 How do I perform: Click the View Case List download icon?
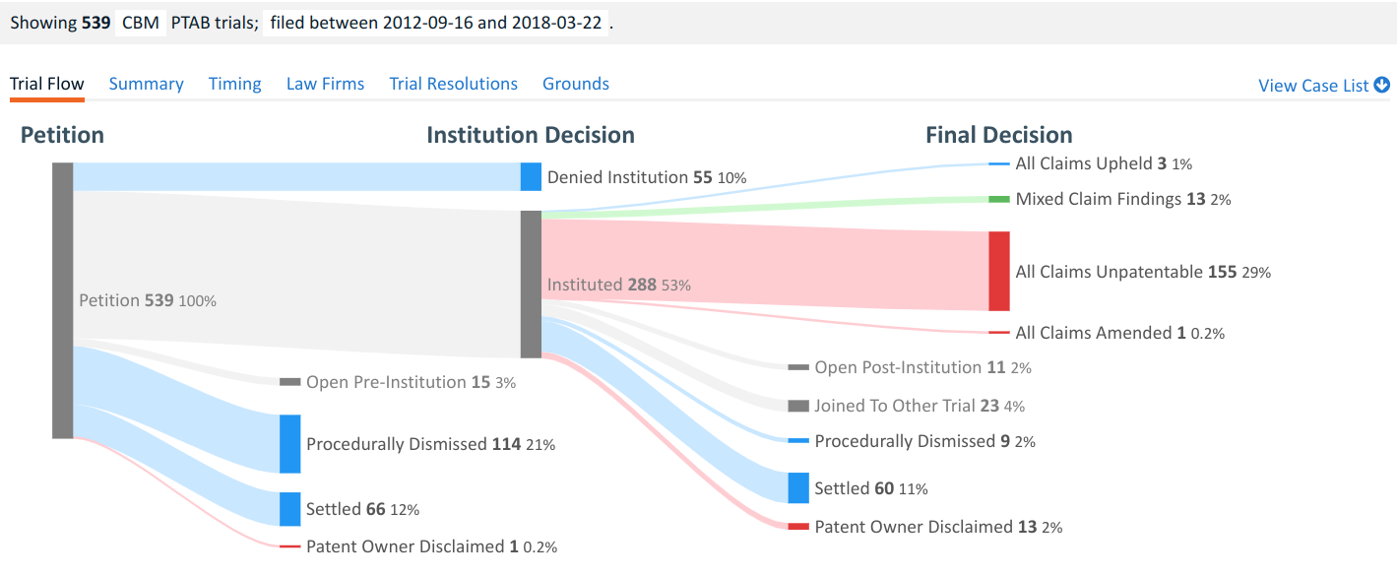(1381, 85)
